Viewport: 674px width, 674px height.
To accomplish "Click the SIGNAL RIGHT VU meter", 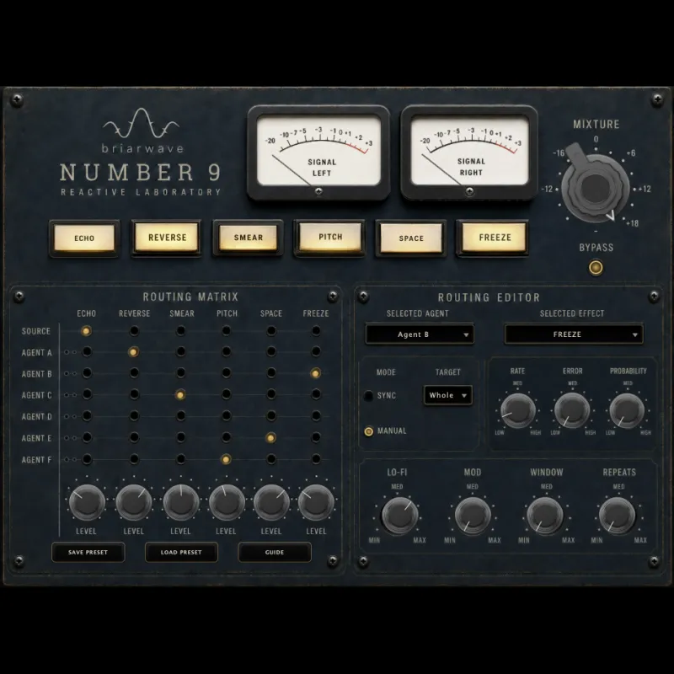I will 469,152.
